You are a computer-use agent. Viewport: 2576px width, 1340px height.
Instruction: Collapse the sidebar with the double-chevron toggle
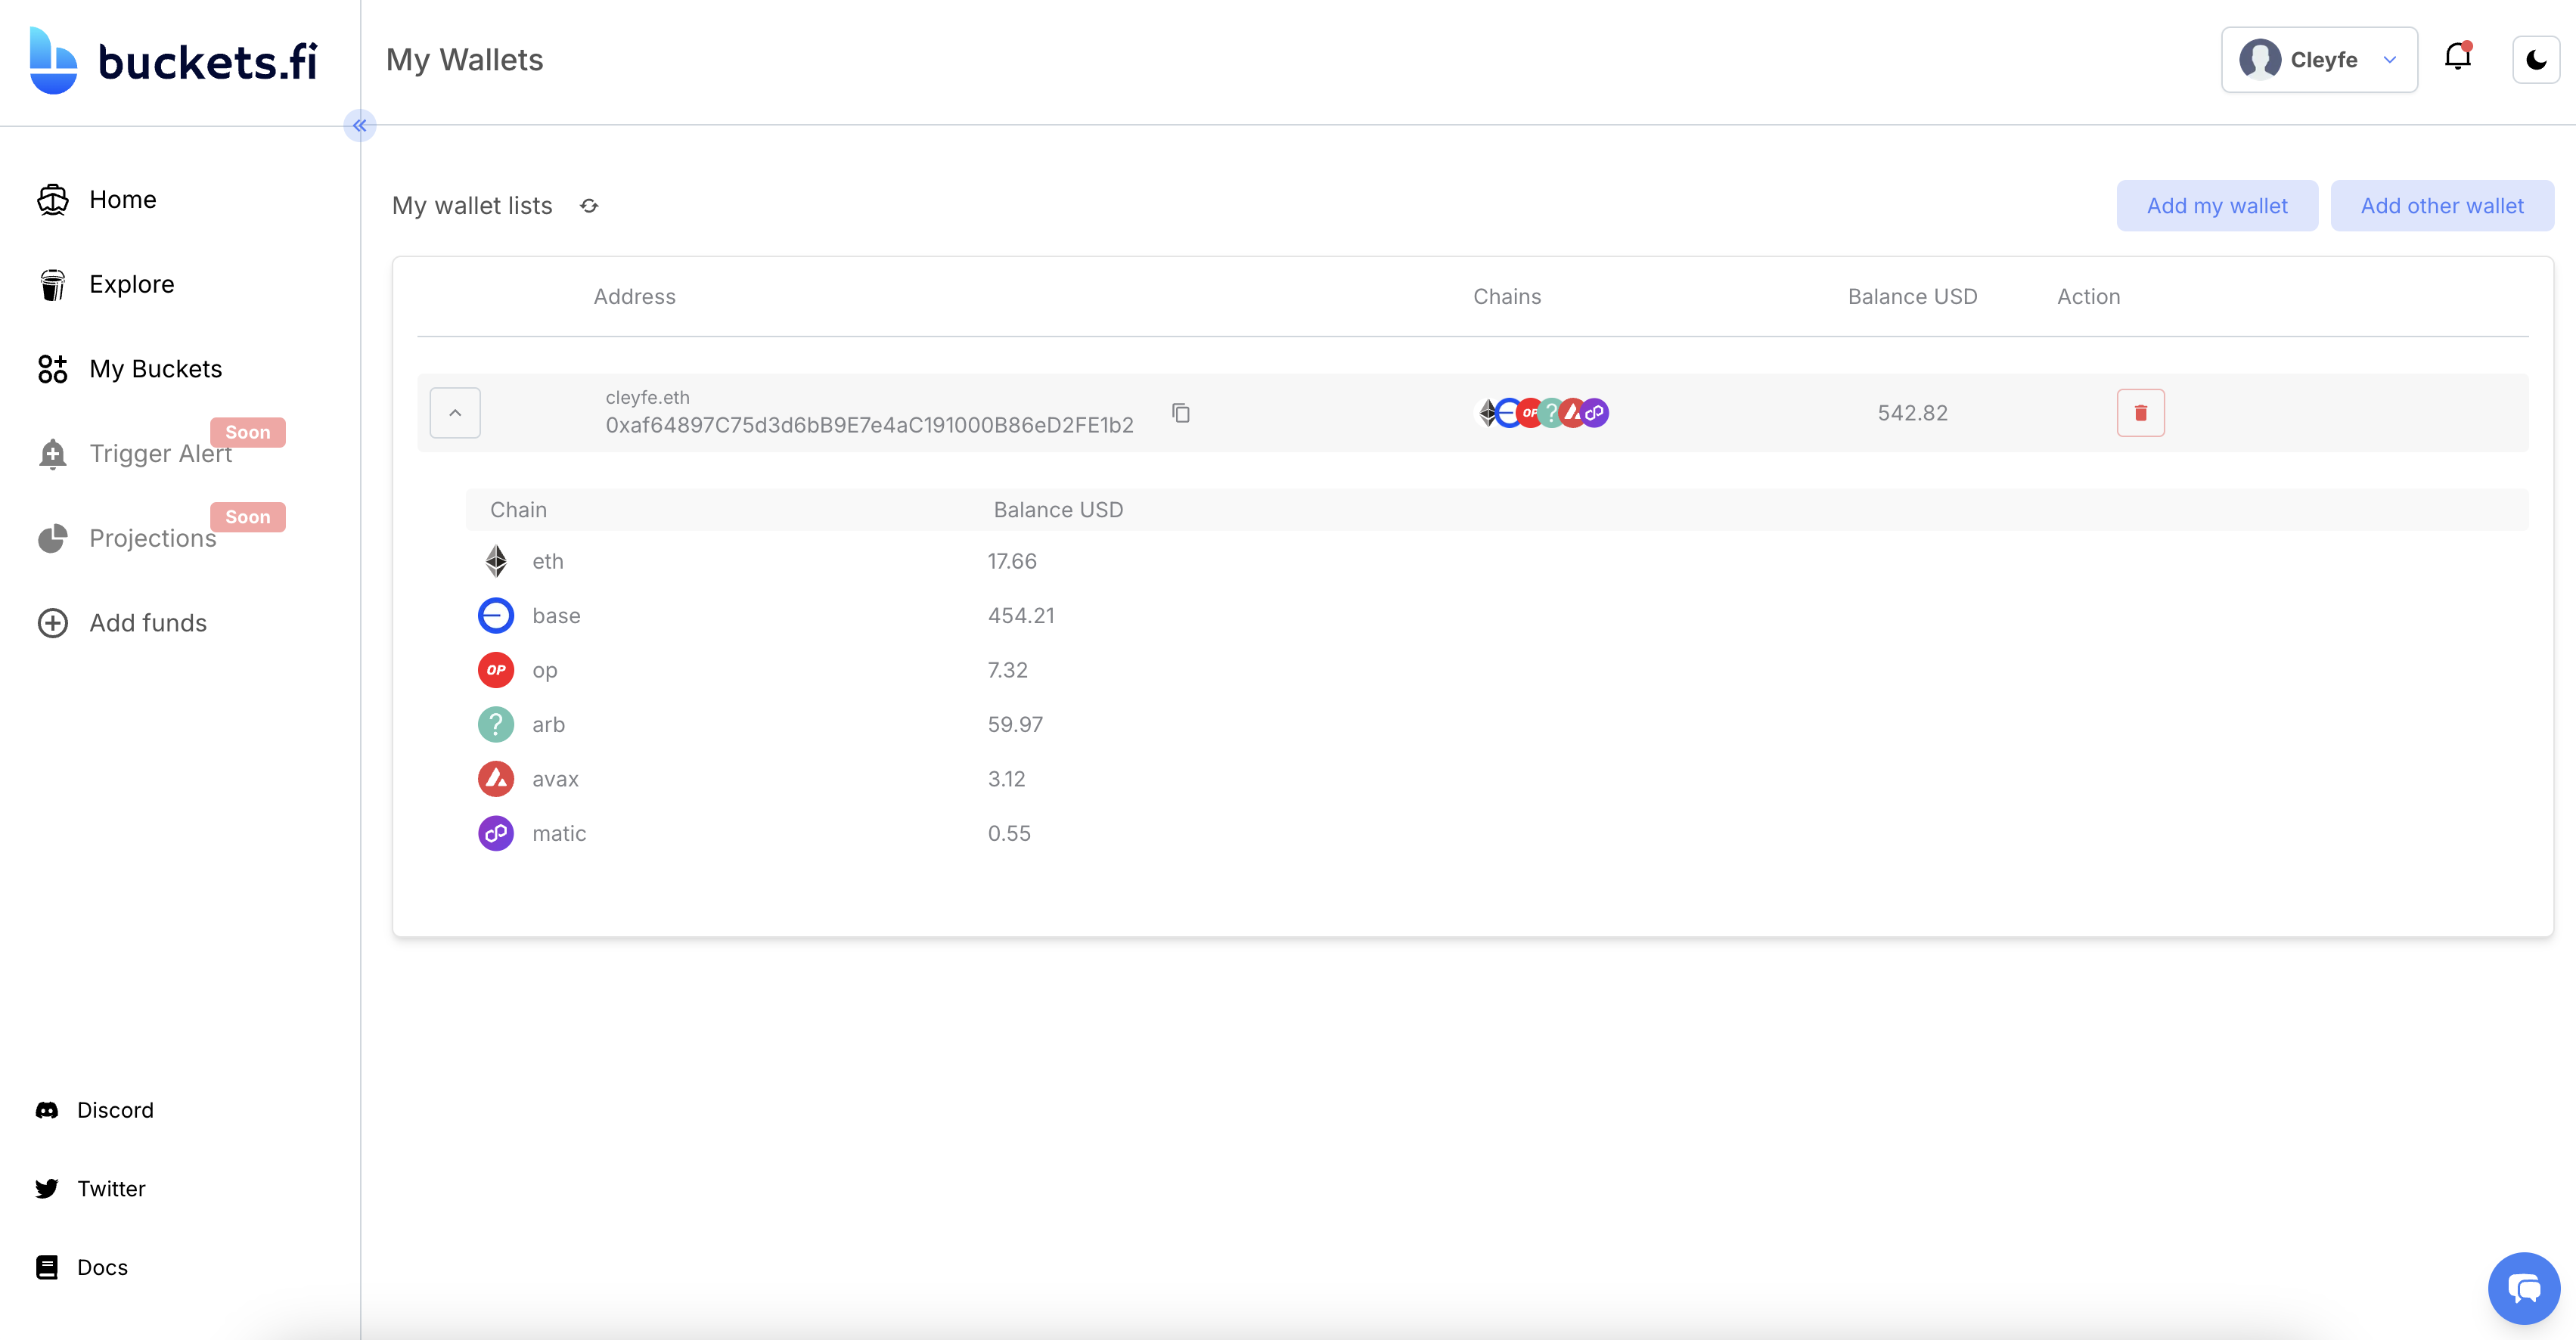[x=360, y=125]
